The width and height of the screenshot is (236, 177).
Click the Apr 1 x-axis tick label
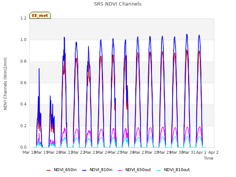(x=201, y=152)
